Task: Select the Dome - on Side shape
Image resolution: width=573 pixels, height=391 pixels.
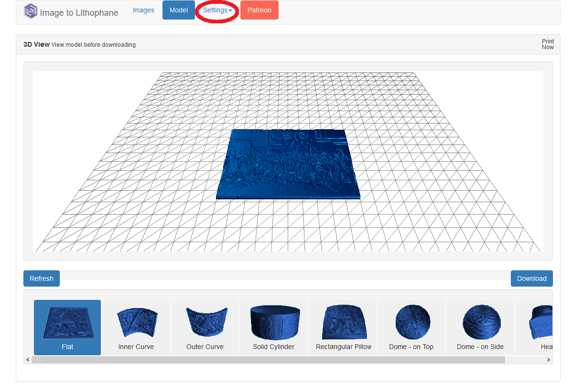Action: [480, 328]
